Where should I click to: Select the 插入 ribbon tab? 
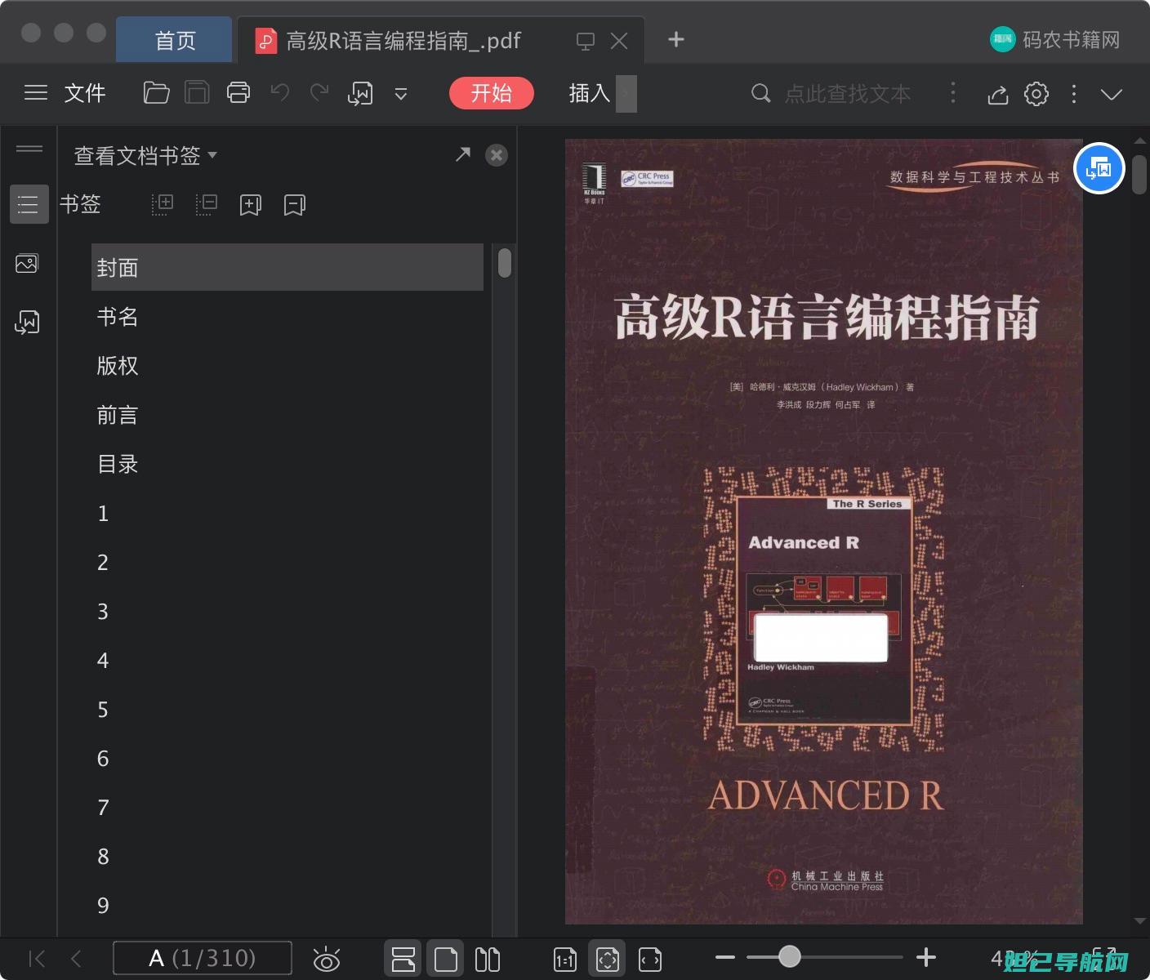[589, 93]
